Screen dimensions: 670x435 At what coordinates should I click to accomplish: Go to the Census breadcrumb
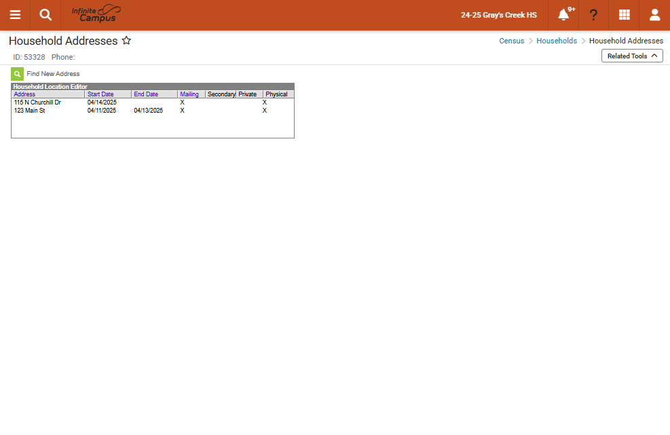pyautogui.click(x=511, y=41)
